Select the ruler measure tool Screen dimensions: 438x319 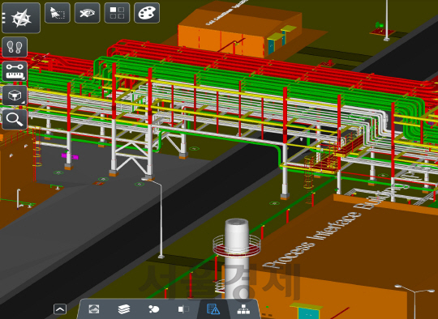[15, 71]
